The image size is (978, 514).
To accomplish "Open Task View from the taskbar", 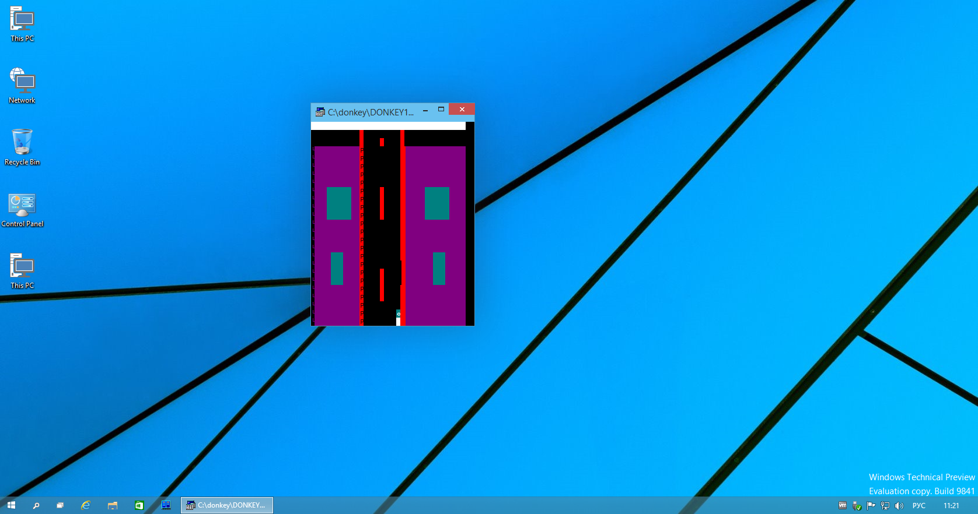I will (60, 505).
